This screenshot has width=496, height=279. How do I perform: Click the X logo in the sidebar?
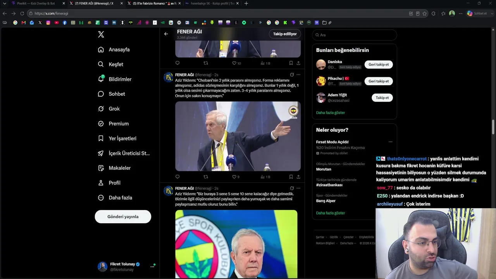(x=101, y=34)
